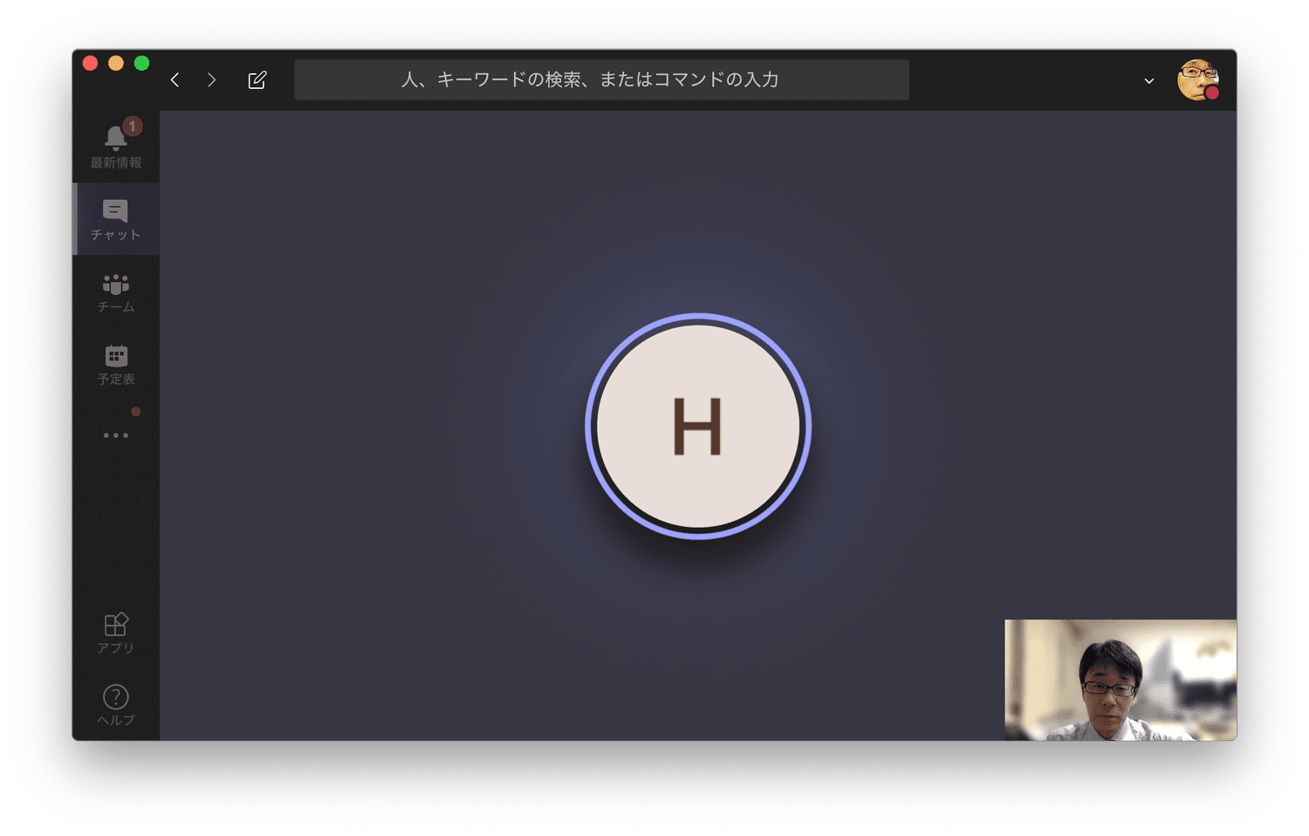Open the チーム teams section

point(115,292)
